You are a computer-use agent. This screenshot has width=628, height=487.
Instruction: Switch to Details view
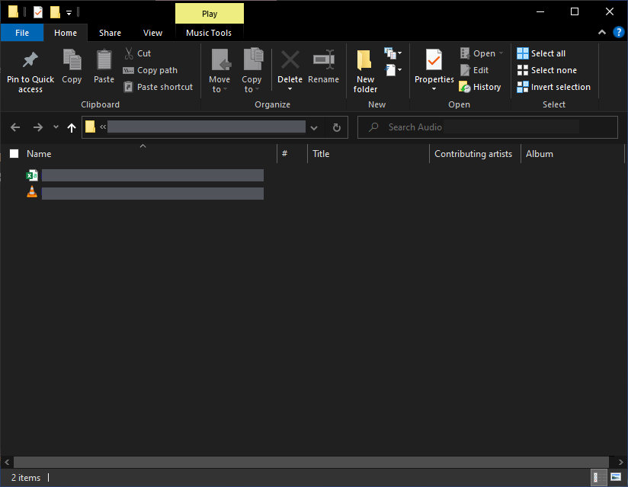coord(598,477)
